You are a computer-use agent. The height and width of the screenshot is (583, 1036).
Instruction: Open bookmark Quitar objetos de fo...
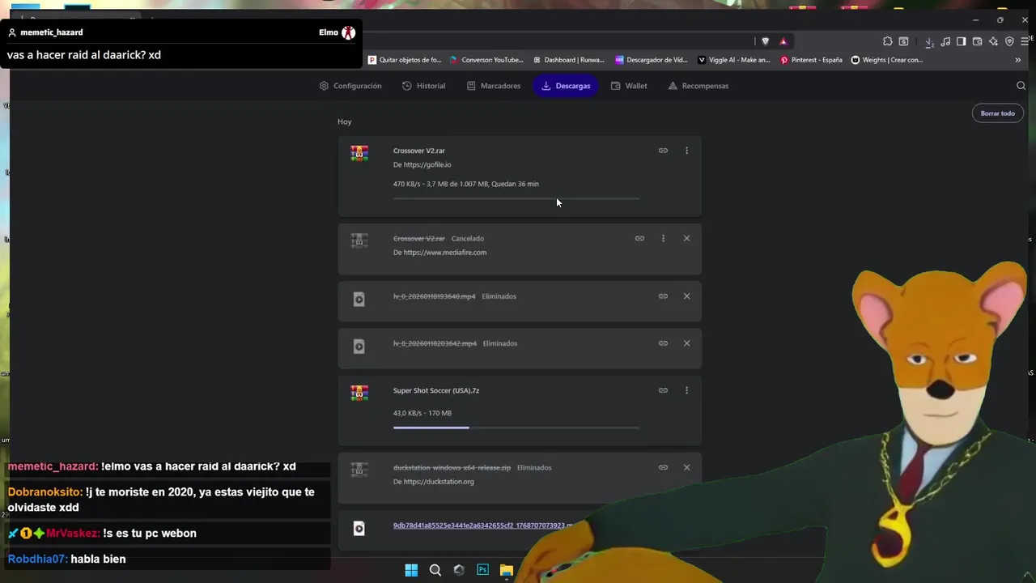point(404,60)
